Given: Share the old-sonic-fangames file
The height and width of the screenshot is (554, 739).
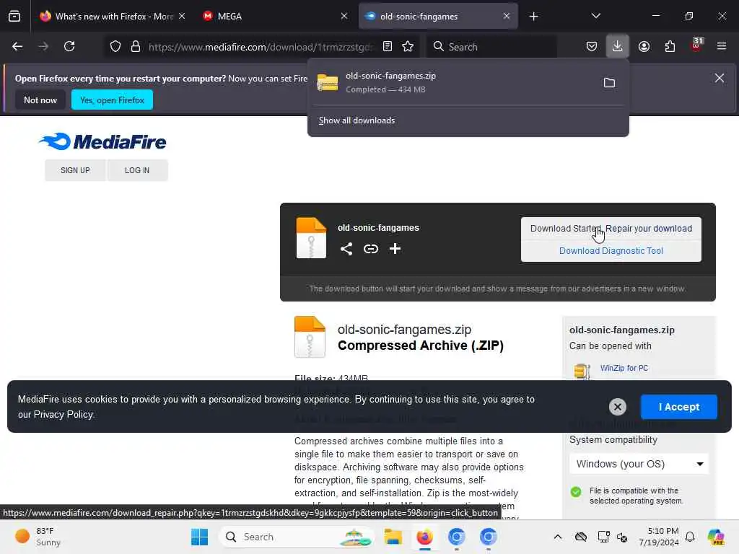Looking at the screenshot, I should tap(346, 249).
